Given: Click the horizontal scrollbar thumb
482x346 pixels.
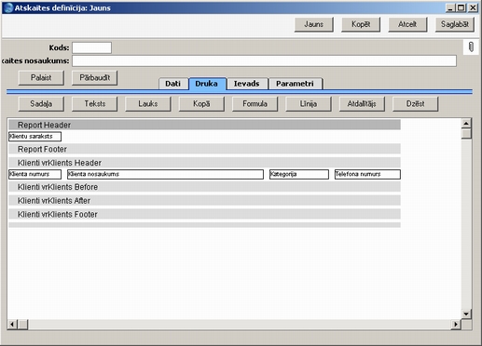Looking at the screenshot, I should coord(22,325).
